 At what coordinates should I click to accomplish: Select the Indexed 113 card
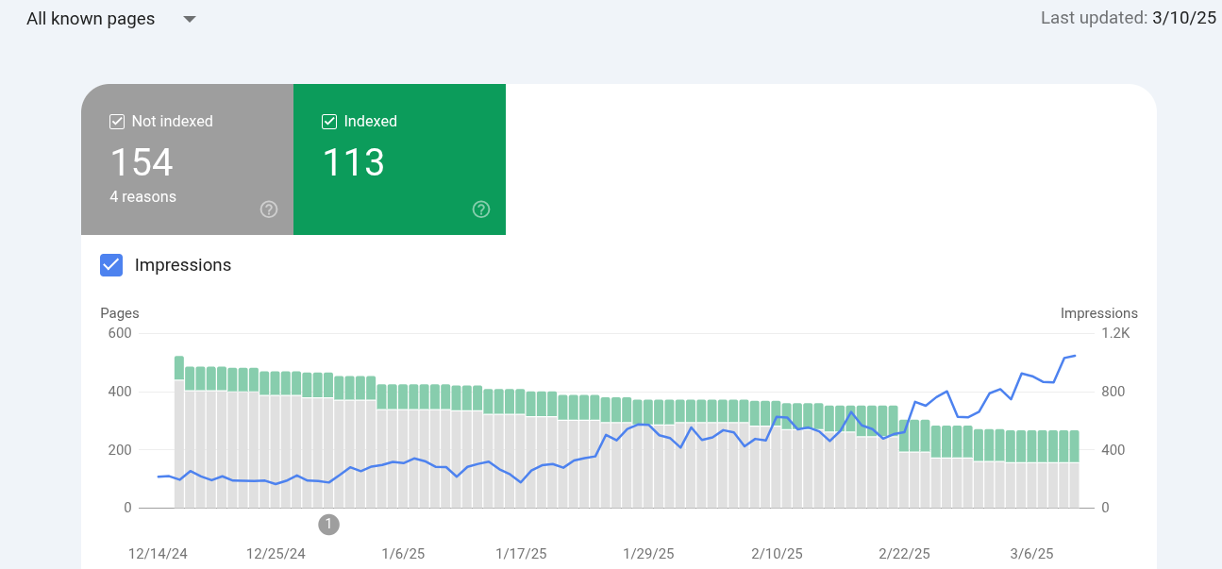click(399, 159)
